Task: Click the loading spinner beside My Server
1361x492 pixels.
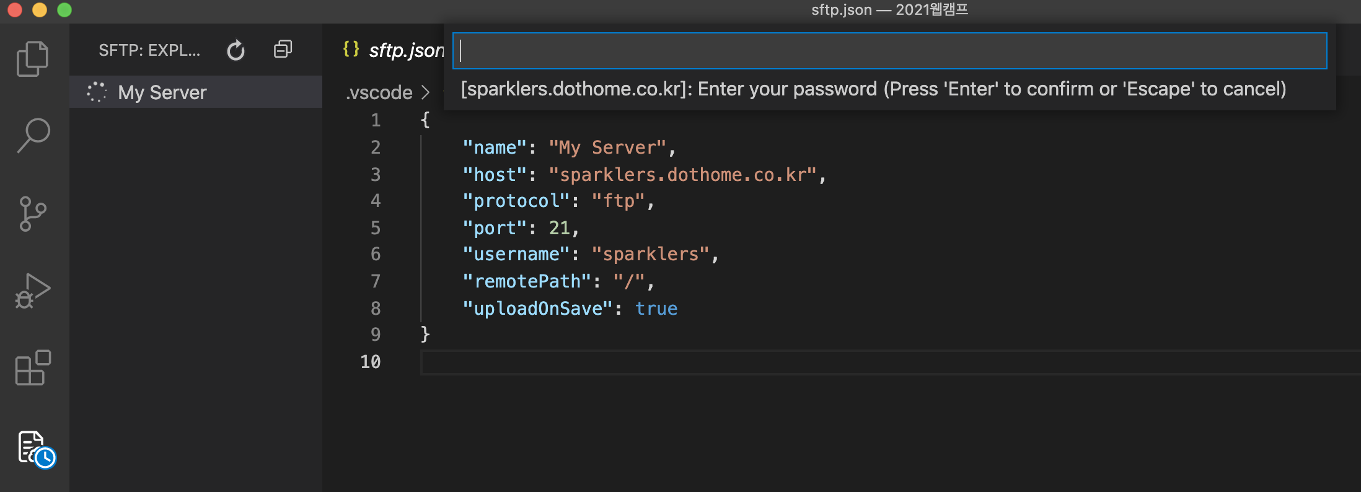Action: click(x=97, y=92)
